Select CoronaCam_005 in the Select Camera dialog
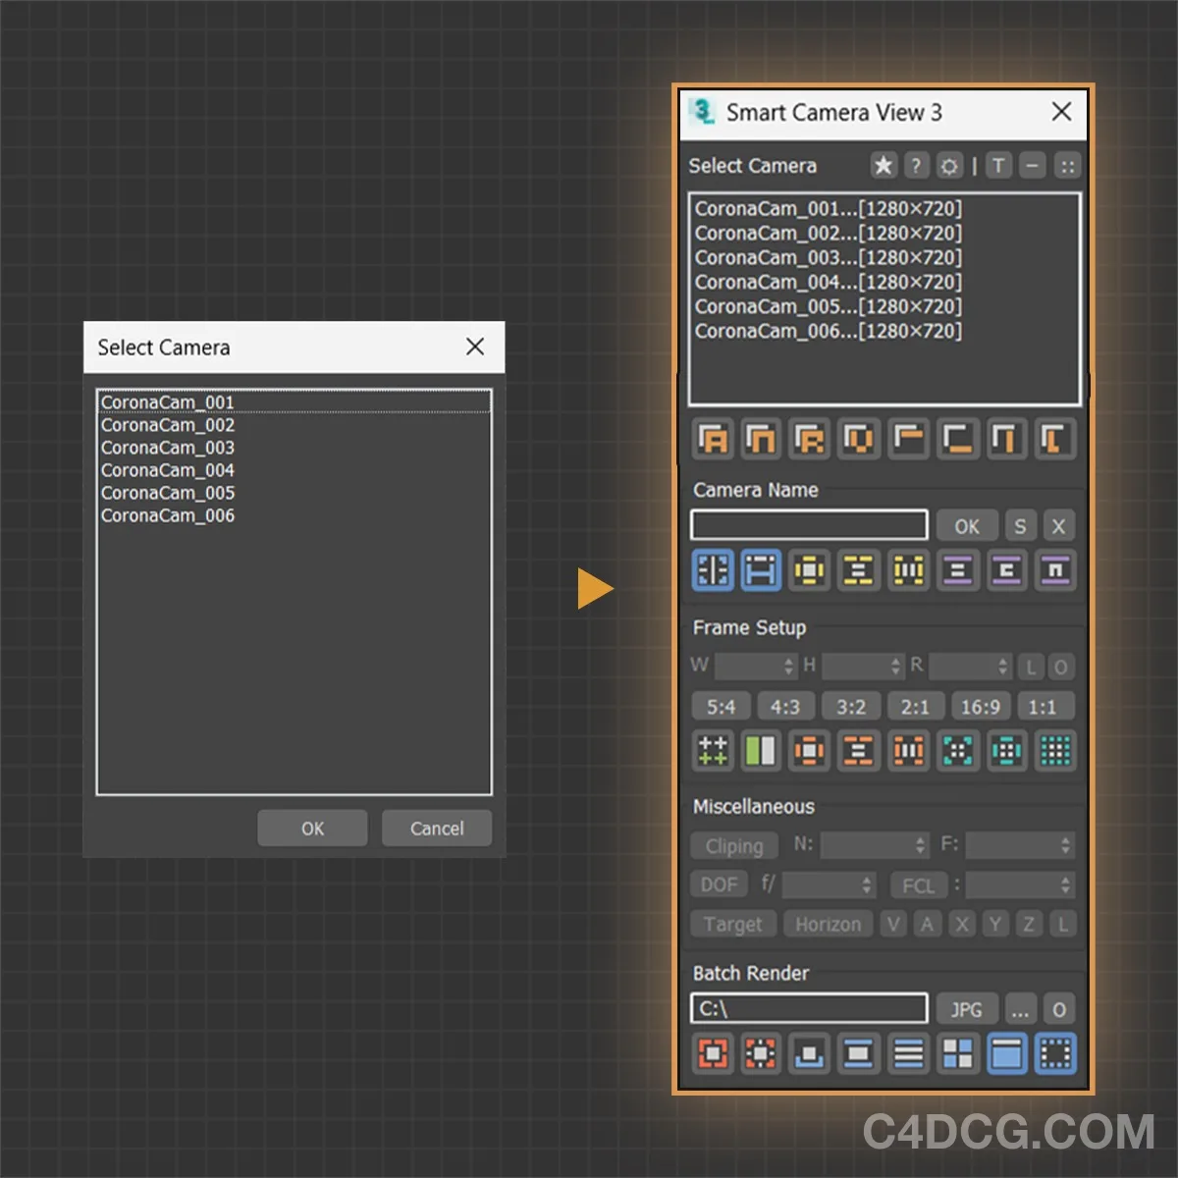1178x1178 pixels. click(167, 493)
